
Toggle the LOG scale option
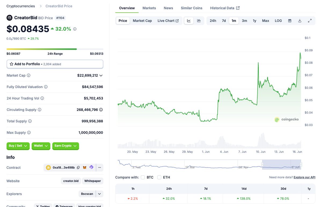click(278, 21)
